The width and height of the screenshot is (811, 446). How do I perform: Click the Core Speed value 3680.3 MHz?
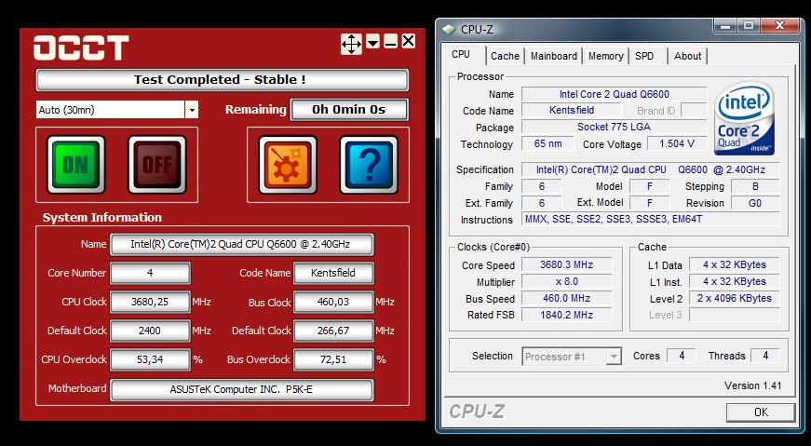coord(566,265)
